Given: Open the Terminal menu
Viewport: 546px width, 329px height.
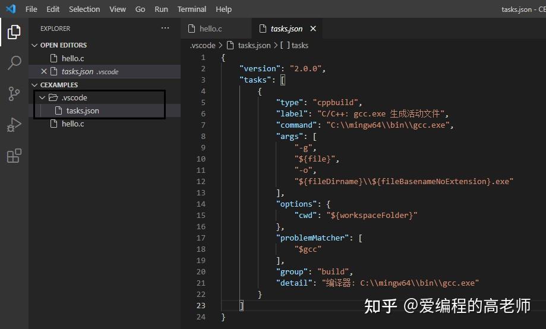Looking at the screenshot, I should click(191, 9).
